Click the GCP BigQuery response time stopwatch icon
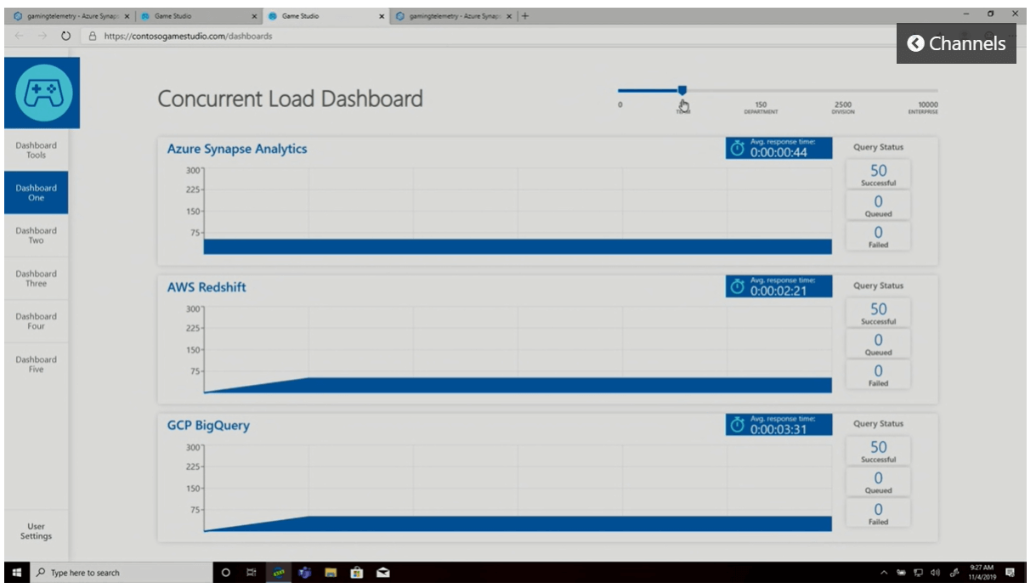The height and width of the screenshot is (588, 1036). [737, 426]
